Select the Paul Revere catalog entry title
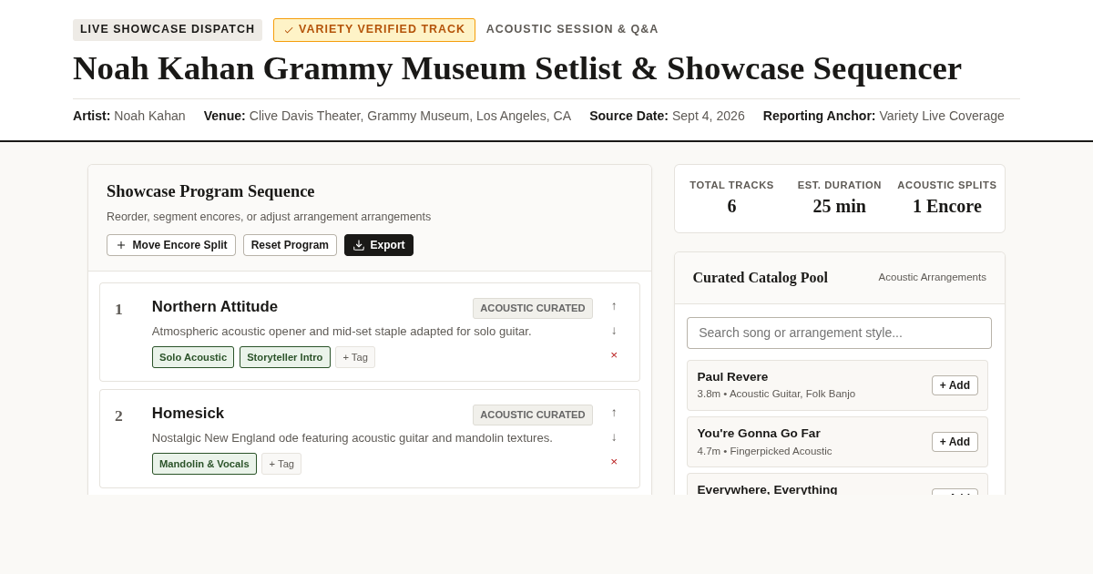The height and width of the screenshot is (574, 1093). tap(732, 377)
